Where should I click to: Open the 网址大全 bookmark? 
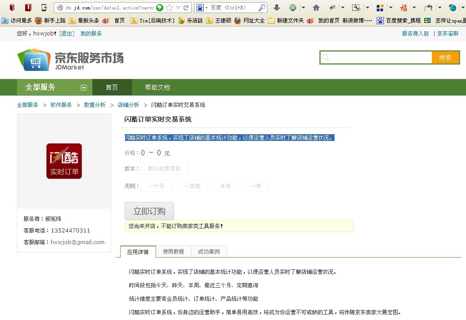249,21
